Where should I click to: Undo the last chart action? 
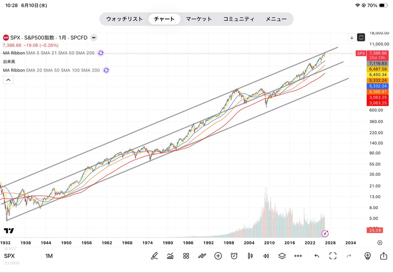pyautogui.click(x=317, y=256)
